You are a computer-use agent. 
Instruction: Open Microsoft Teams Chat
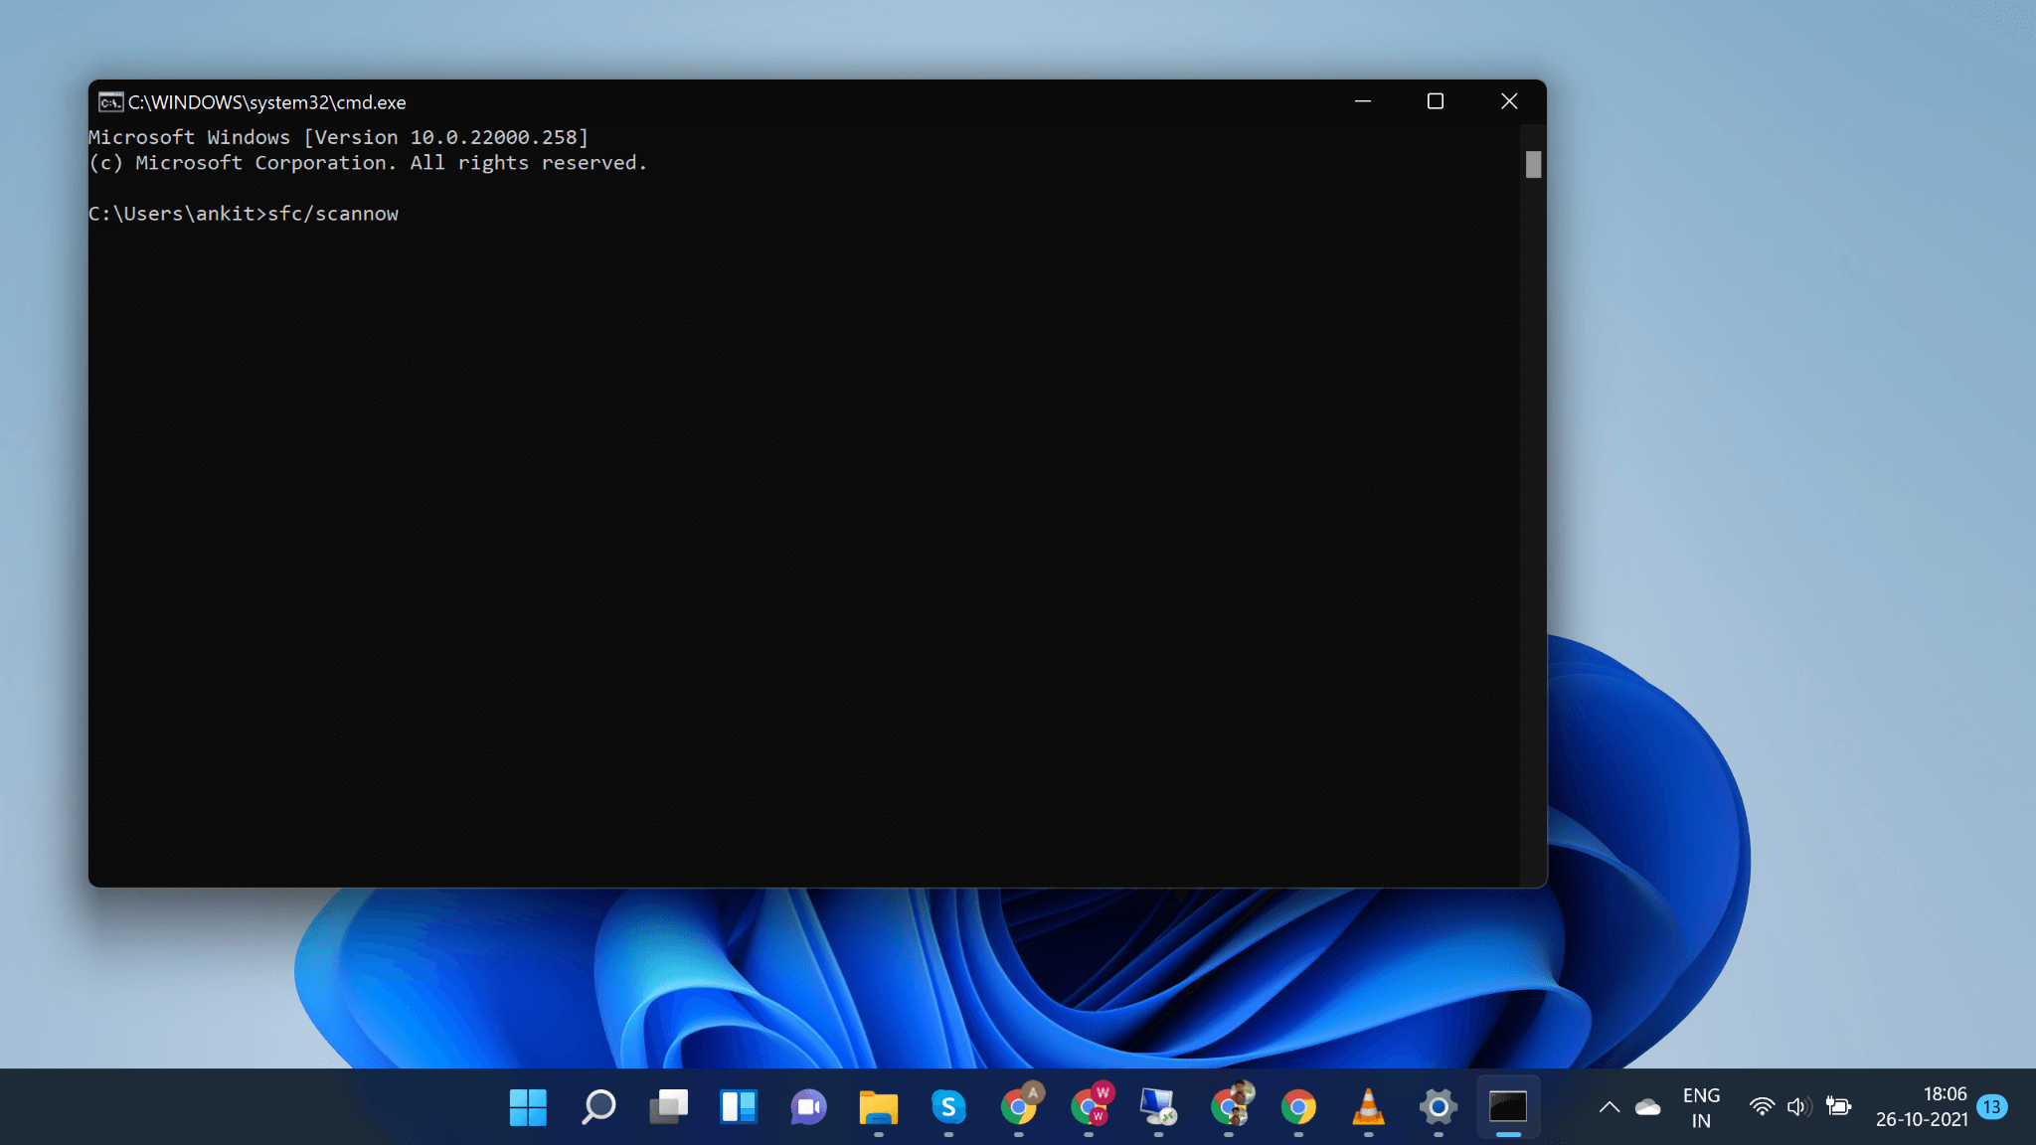pos(808,1106)
